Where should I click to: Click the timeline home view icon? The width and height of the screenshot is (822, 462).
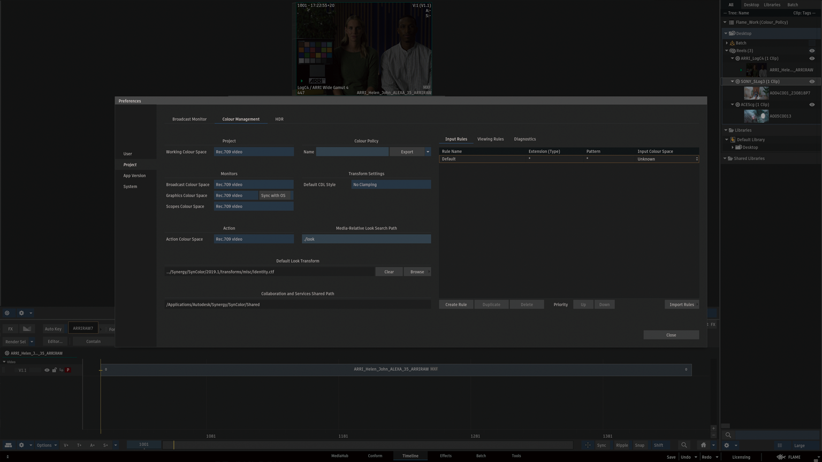703,445
